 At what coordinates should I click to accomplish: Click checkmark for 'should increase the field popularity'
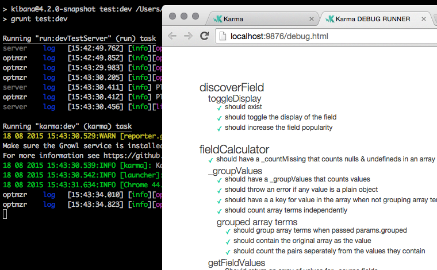219,128
